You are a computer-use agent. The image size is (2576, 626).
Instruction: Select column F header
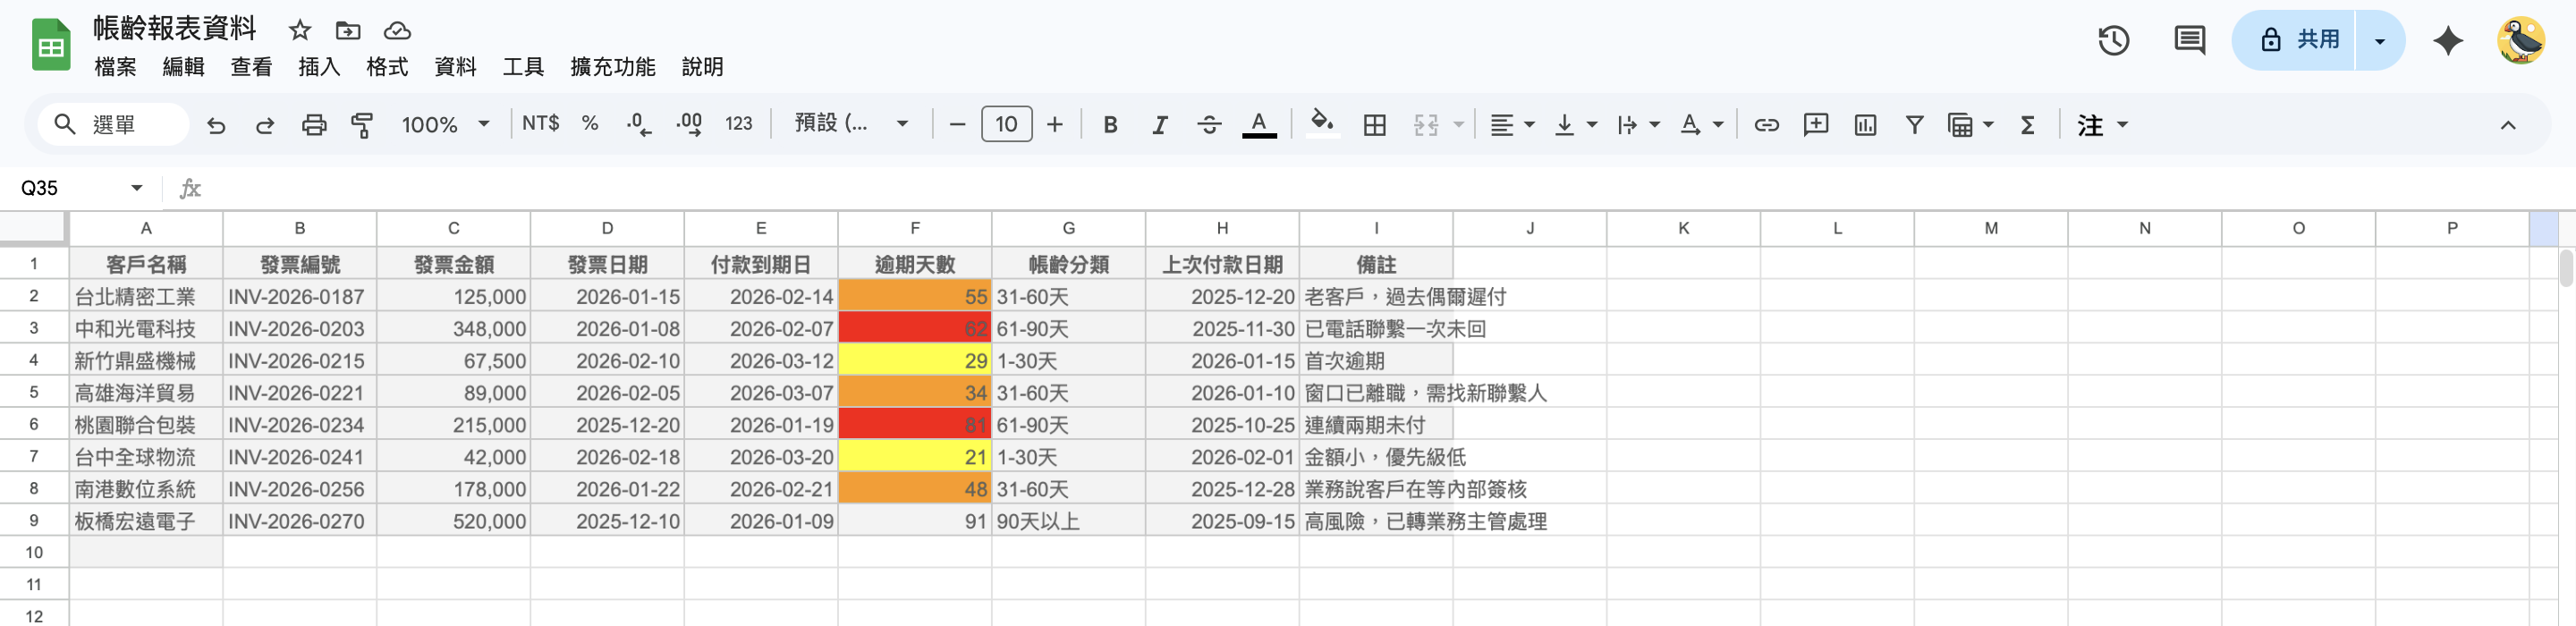point(915,228)
